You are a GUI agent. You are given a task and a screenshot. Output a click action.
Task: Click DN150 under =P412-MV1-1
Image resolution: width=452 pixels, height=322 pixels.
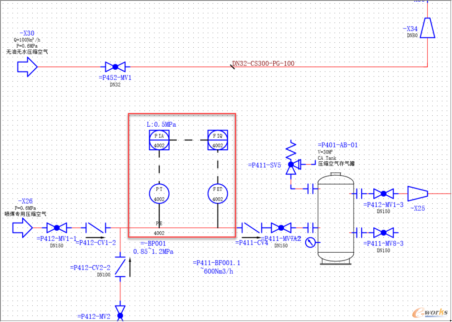[x=57, y=246]
